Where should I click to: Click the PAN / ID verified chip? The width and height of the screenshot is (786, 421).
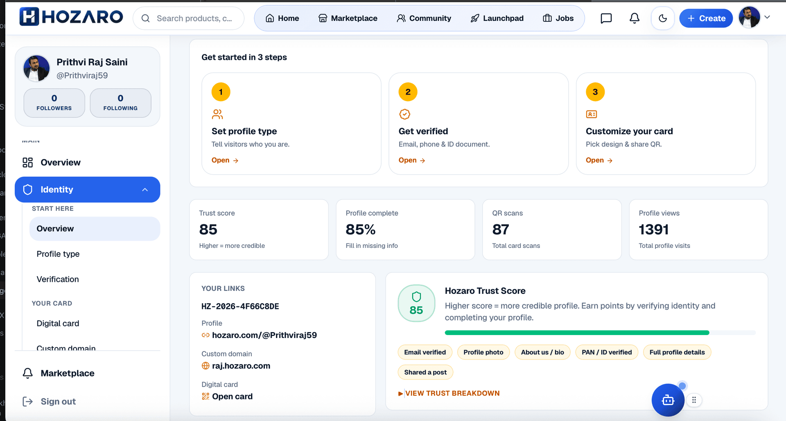point(607,352)
